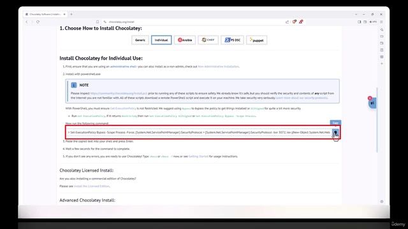Select the Puppet install option
408x229 pixels.
(x=256, y=40)
